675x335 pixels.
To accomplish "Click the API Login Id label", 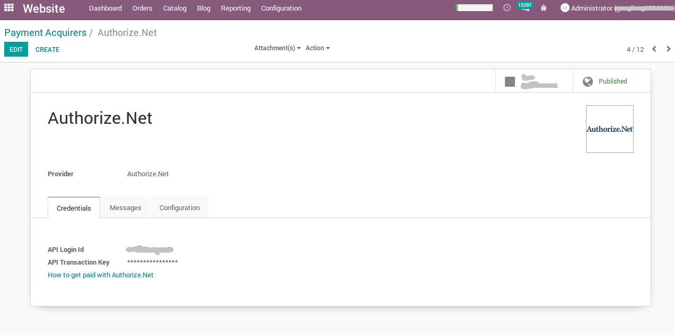I will (x=66, y=250).
